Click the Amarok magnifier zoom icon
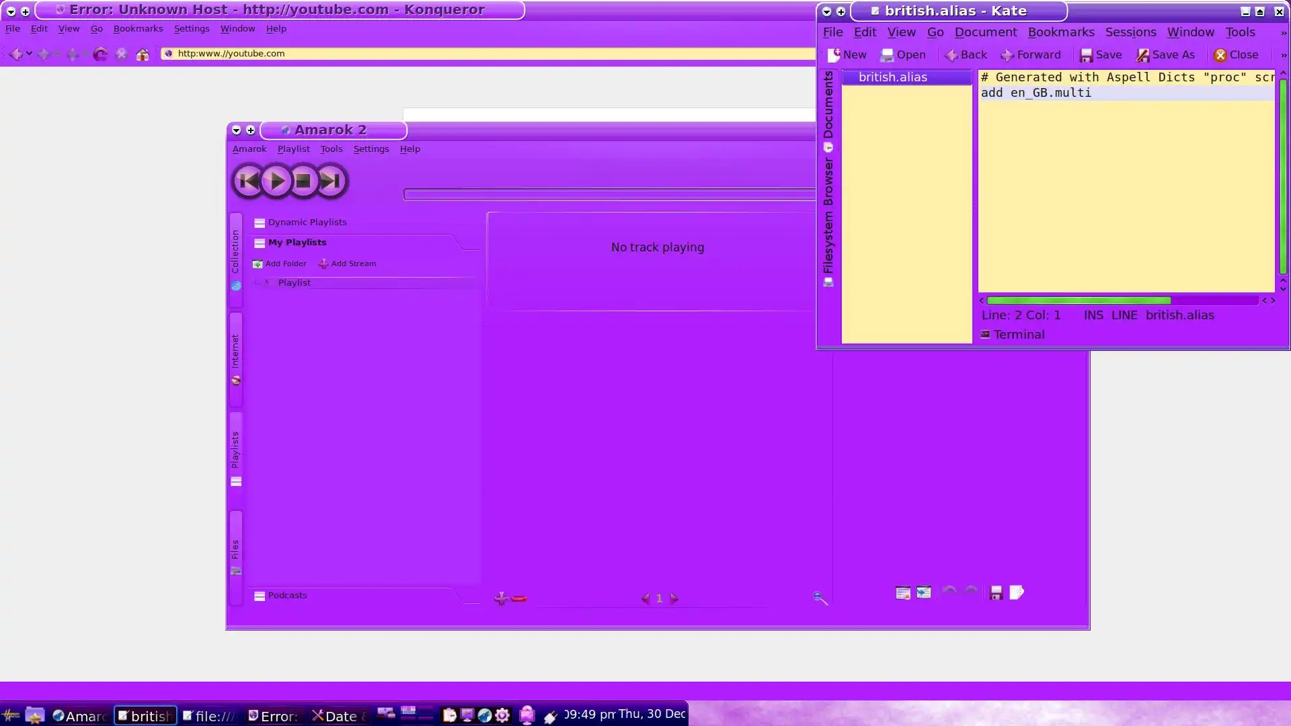1291x726 pixels. [820, 598]
